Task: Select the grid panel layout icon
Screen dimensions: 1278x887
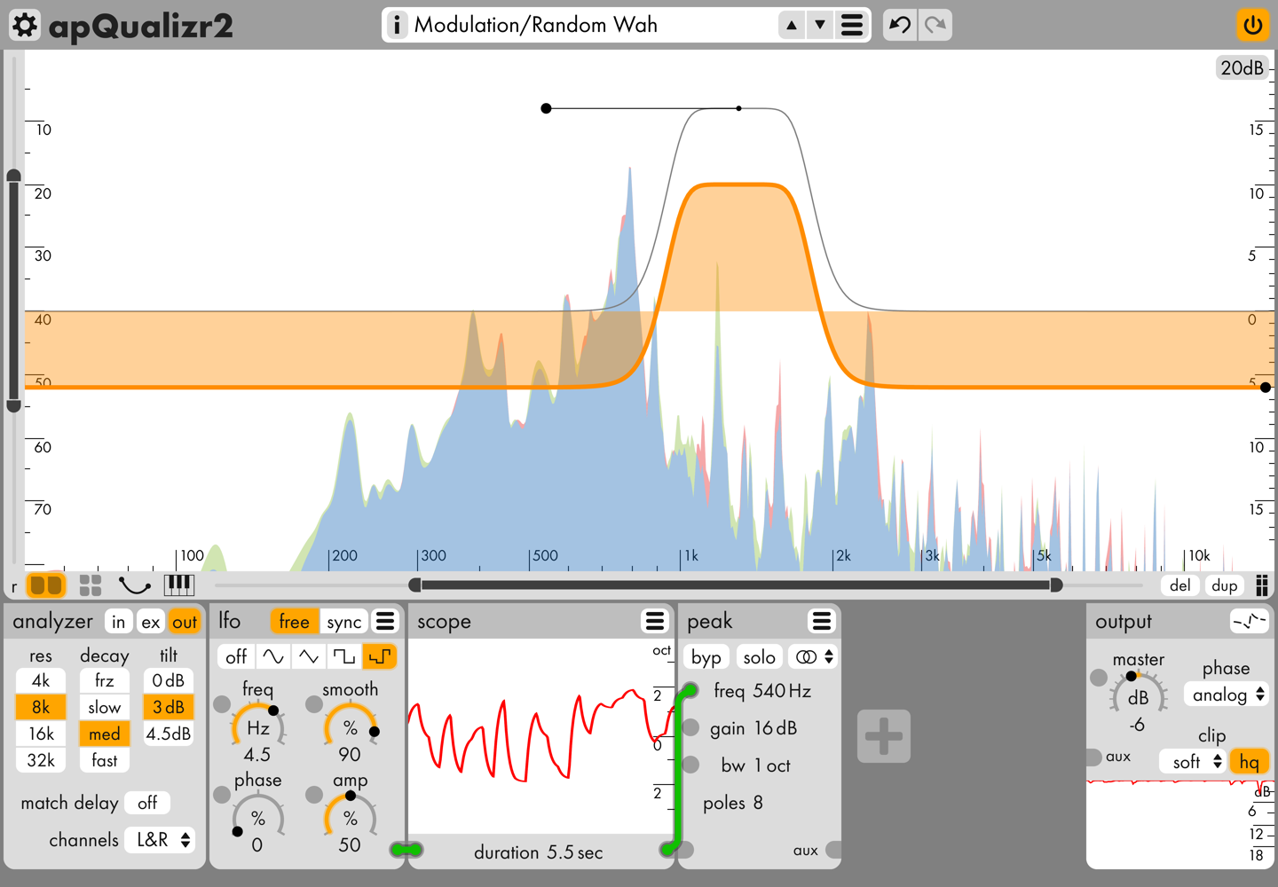Action: pyautogui.click(x=91, y=585)
